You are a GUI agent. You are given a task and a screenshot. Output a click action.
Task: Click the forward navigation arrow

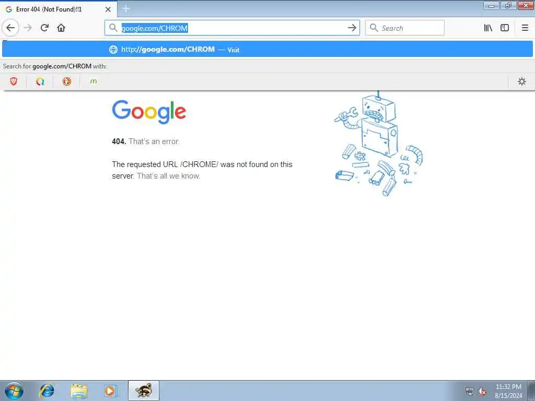[x=28, y=28]
